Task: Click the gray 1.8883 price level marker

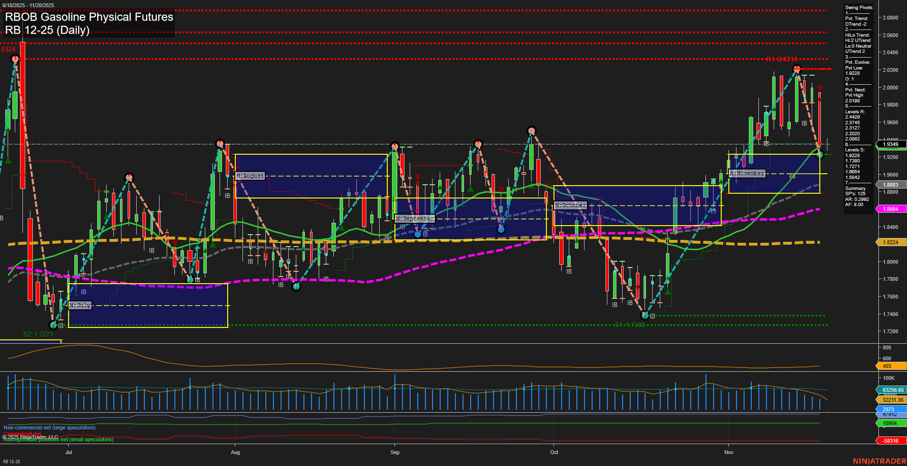Action: tap(890, 184)
